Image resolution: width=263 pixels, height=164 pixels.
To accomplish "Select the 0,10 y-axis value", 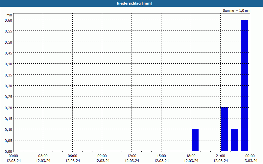I will pos(9,130).
